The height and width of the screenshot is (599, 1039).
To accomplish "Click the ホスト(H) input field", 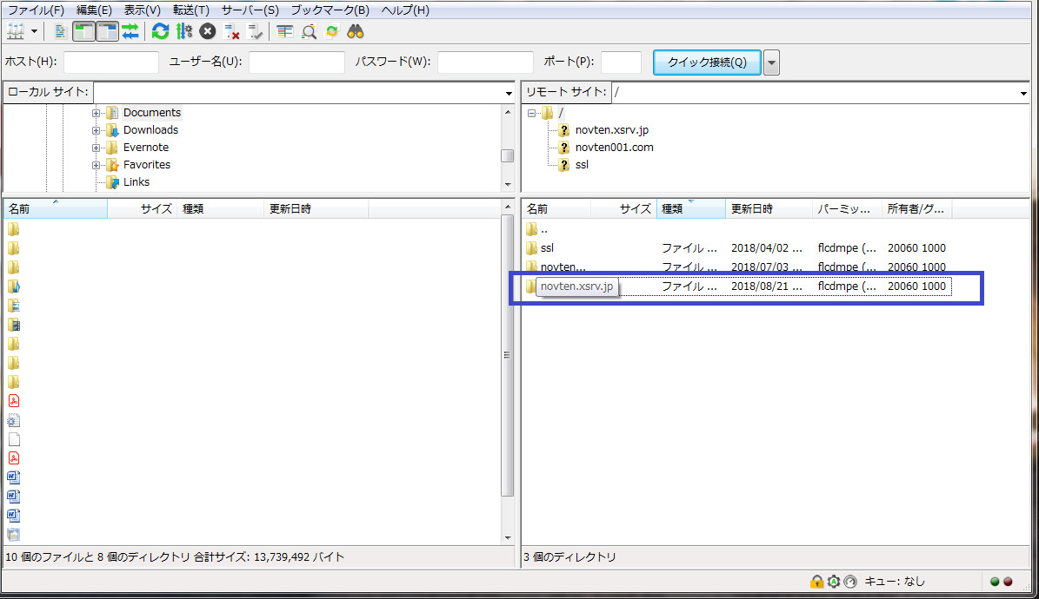I will 111,63.
